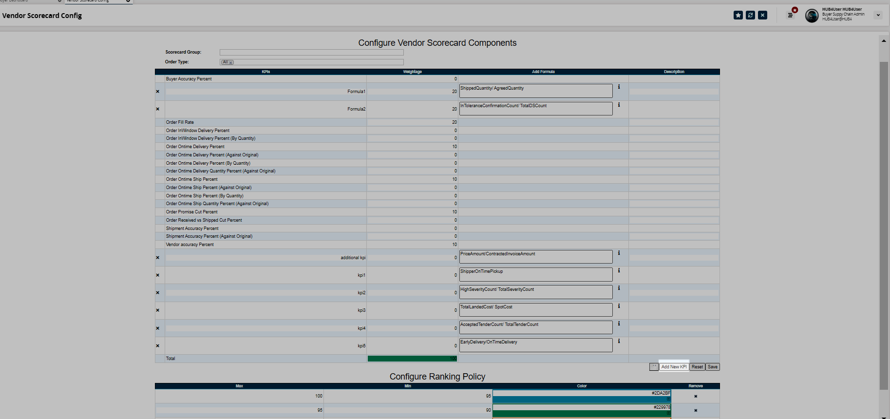This screenshot has width=890, height=419.
Task: Open the Scorecard Group dropdown
Action: (x=311, y=52)
